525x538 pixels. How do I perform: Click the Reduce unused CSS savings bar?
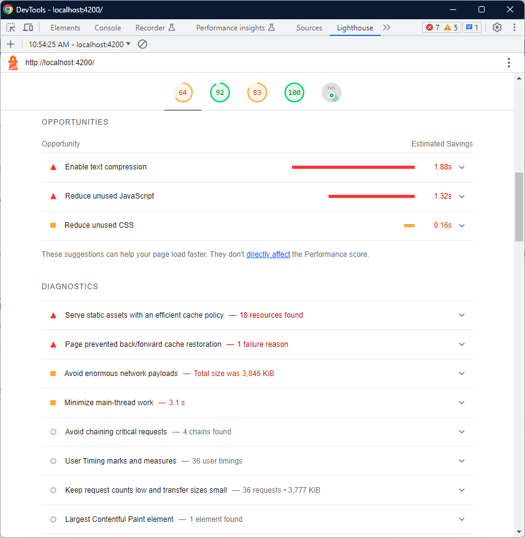[x=409, y=225]
